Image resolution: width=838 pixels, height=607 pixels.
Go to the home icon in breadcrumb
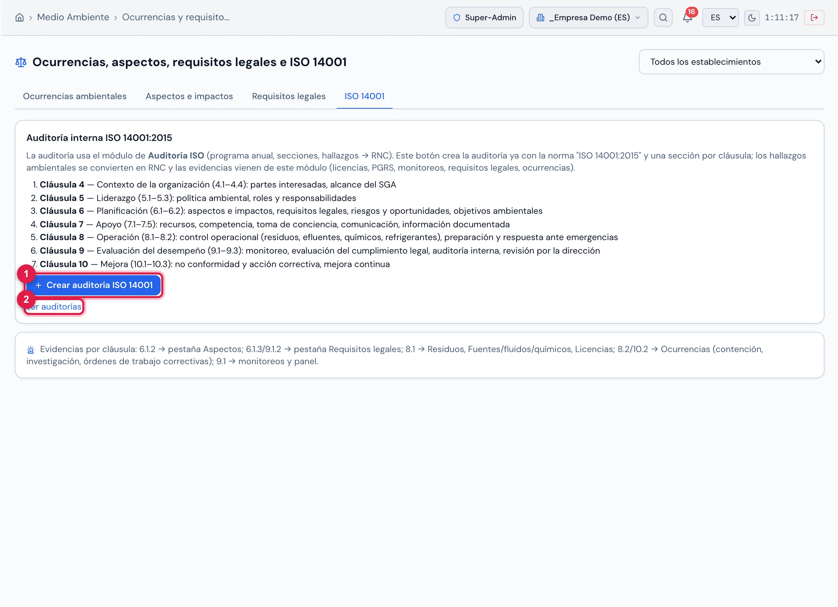click(20, 17)
